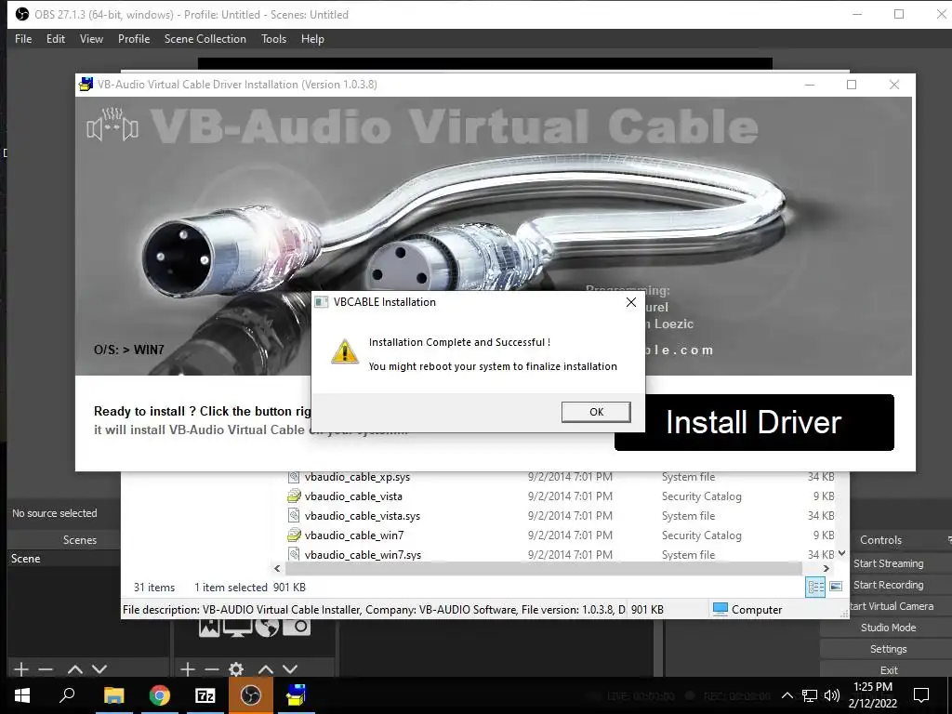This screenshot has width=952, height=714.
Task: Open Windows taskbar search
Action: point(67,695)
